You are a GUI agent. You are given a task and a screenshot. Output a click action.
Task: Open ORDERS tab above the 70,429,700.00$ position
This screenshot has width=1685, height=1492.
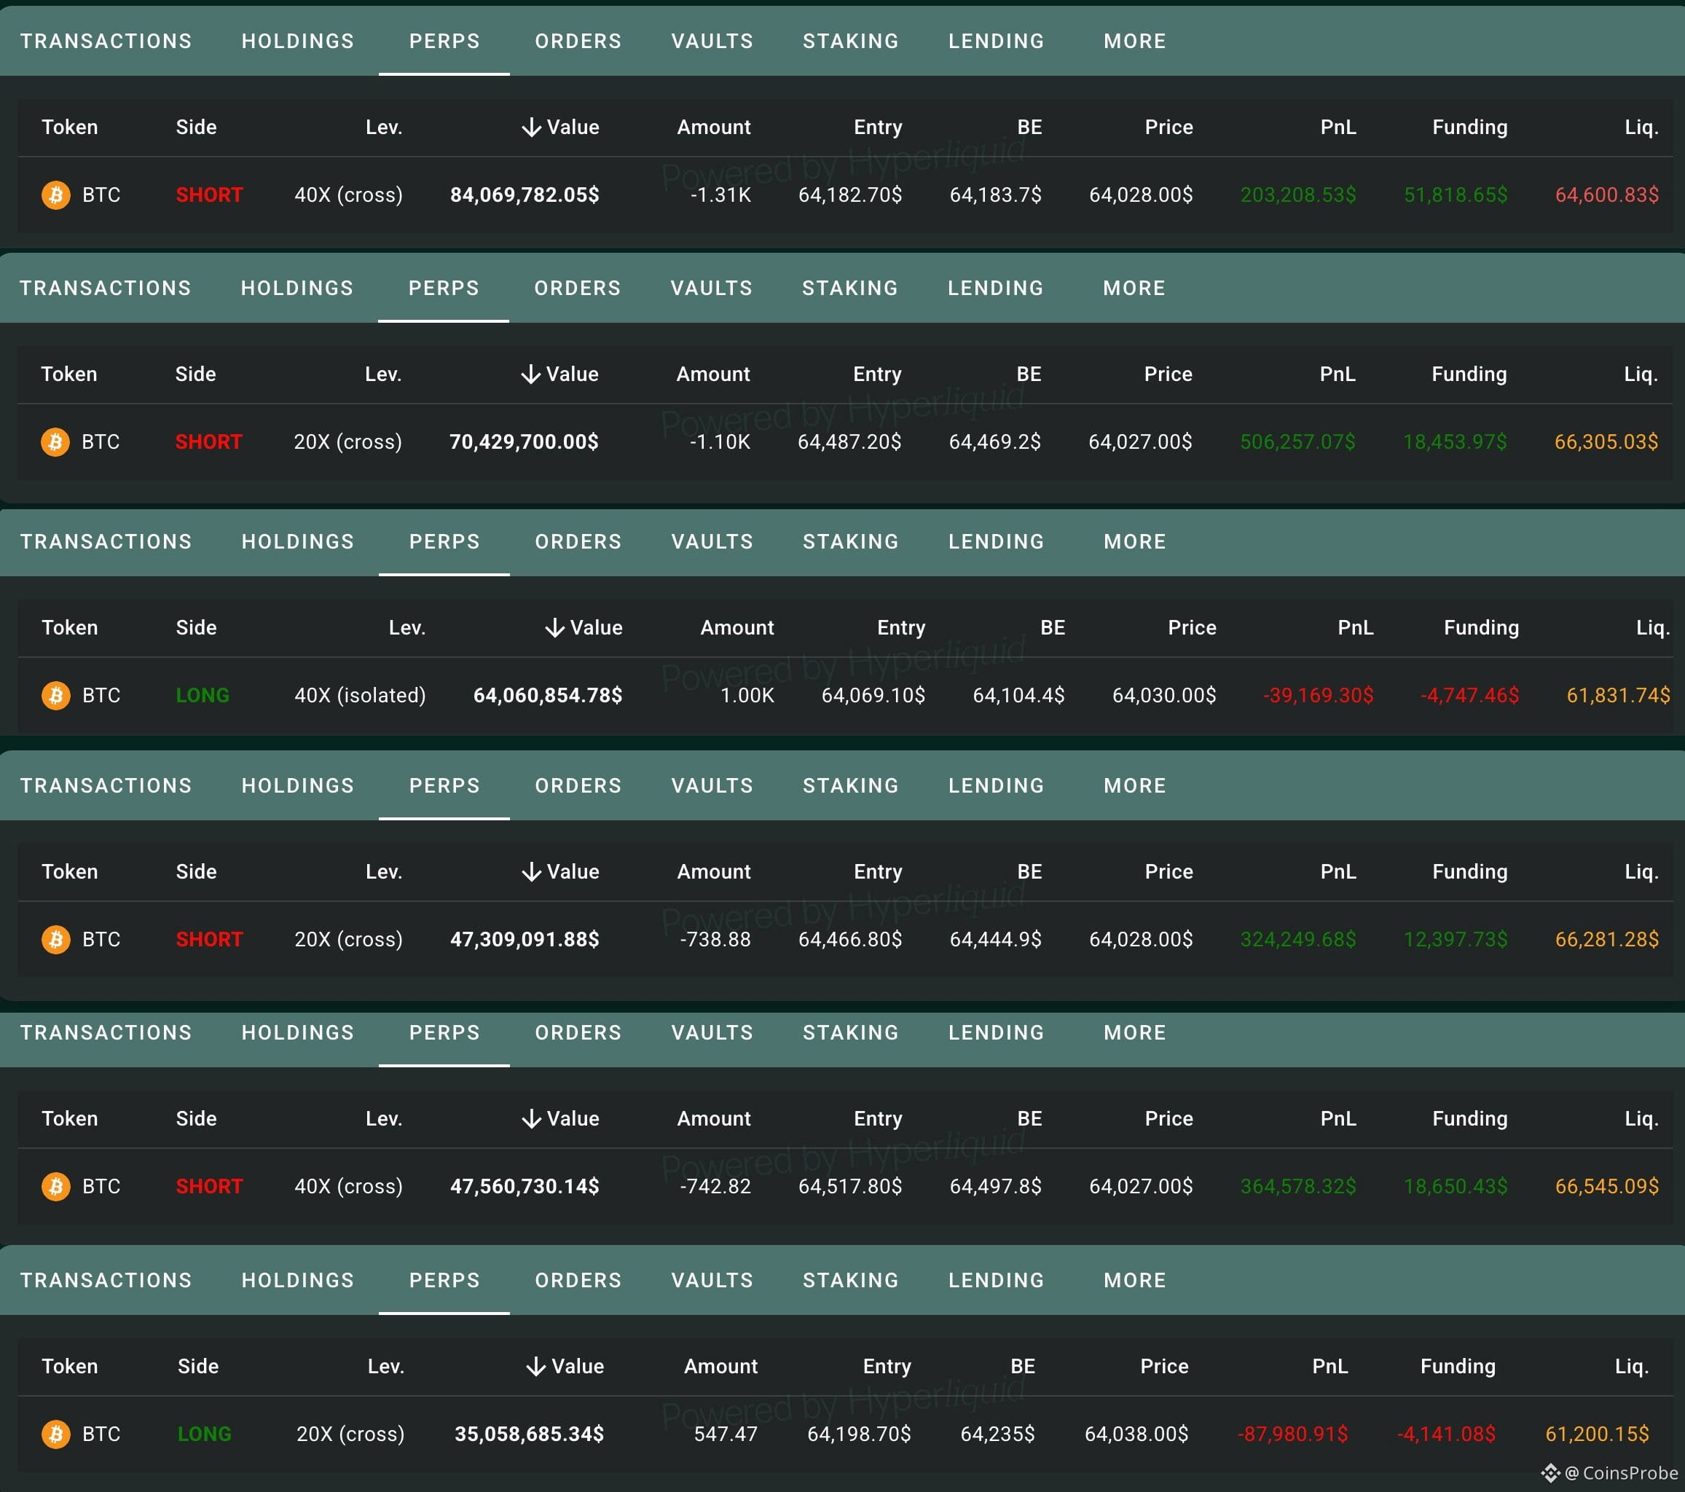point(577,288)
